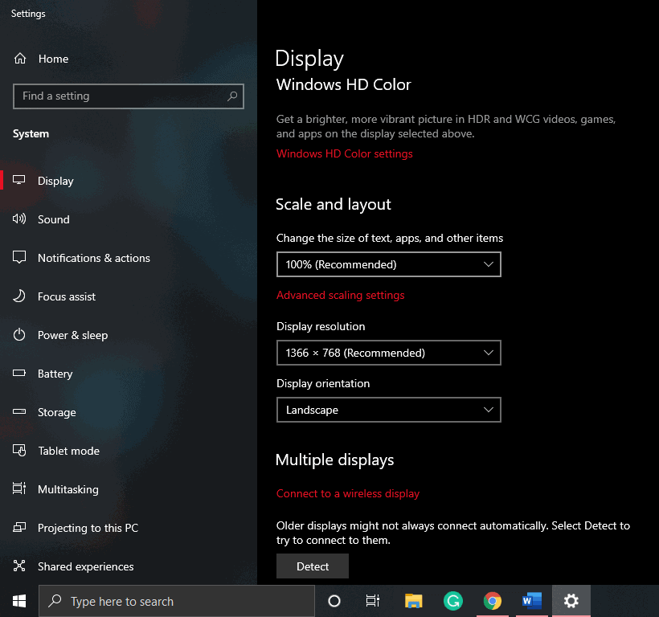Click the Find a setting field
Image resolution: width=659 pixels, height=617 pixels.
click(129, 96)
